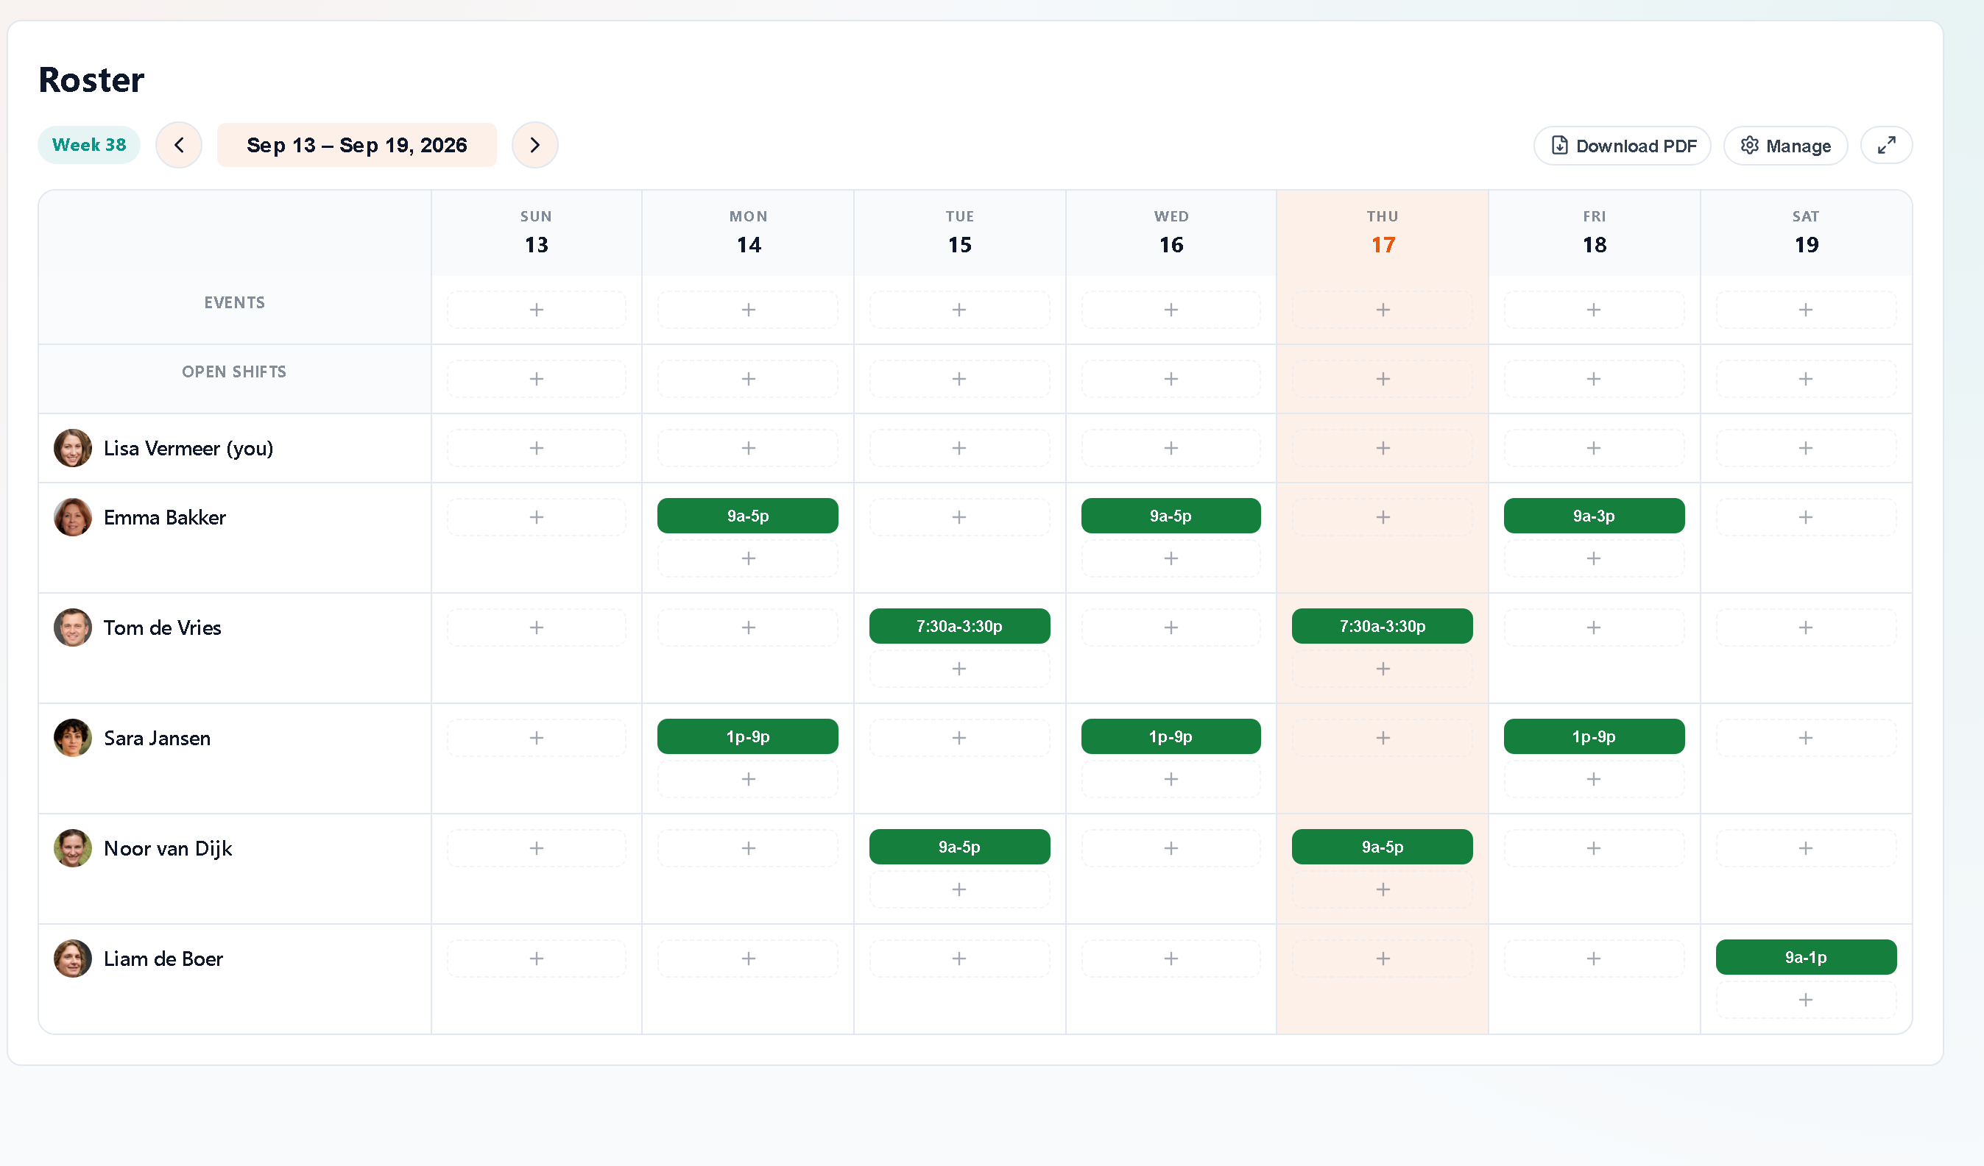Add a shift for Lisa Vermeer on Tuesday

click(x=959, y=448)
